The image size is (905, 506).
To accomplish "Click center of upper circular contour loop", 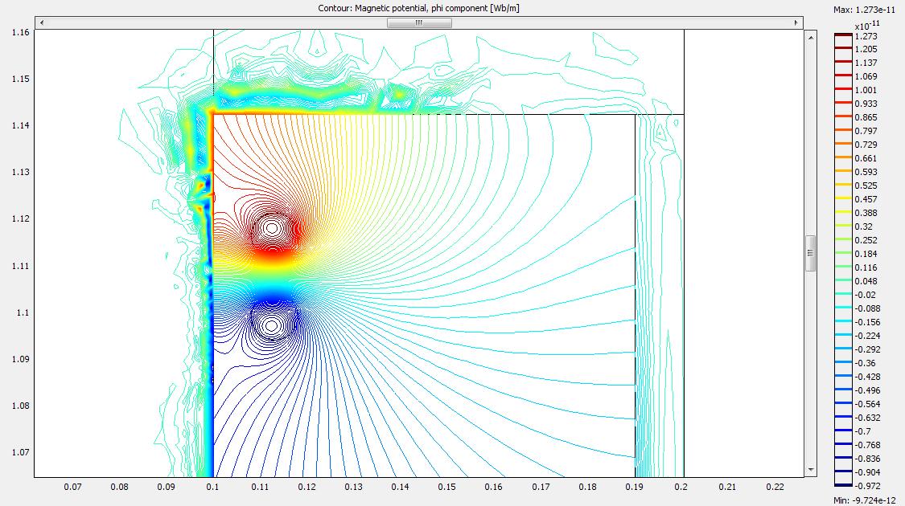I will point(272,228).
